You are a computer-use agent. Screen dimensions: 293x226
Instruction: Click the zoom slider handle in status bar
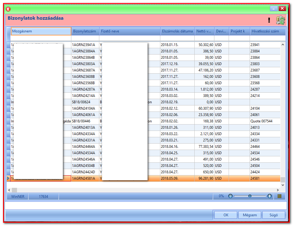coord(250,196)
